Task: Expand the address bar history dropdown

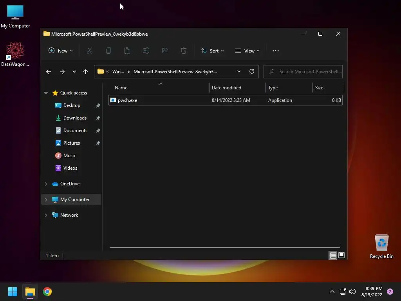Action: tap(239, 71)
